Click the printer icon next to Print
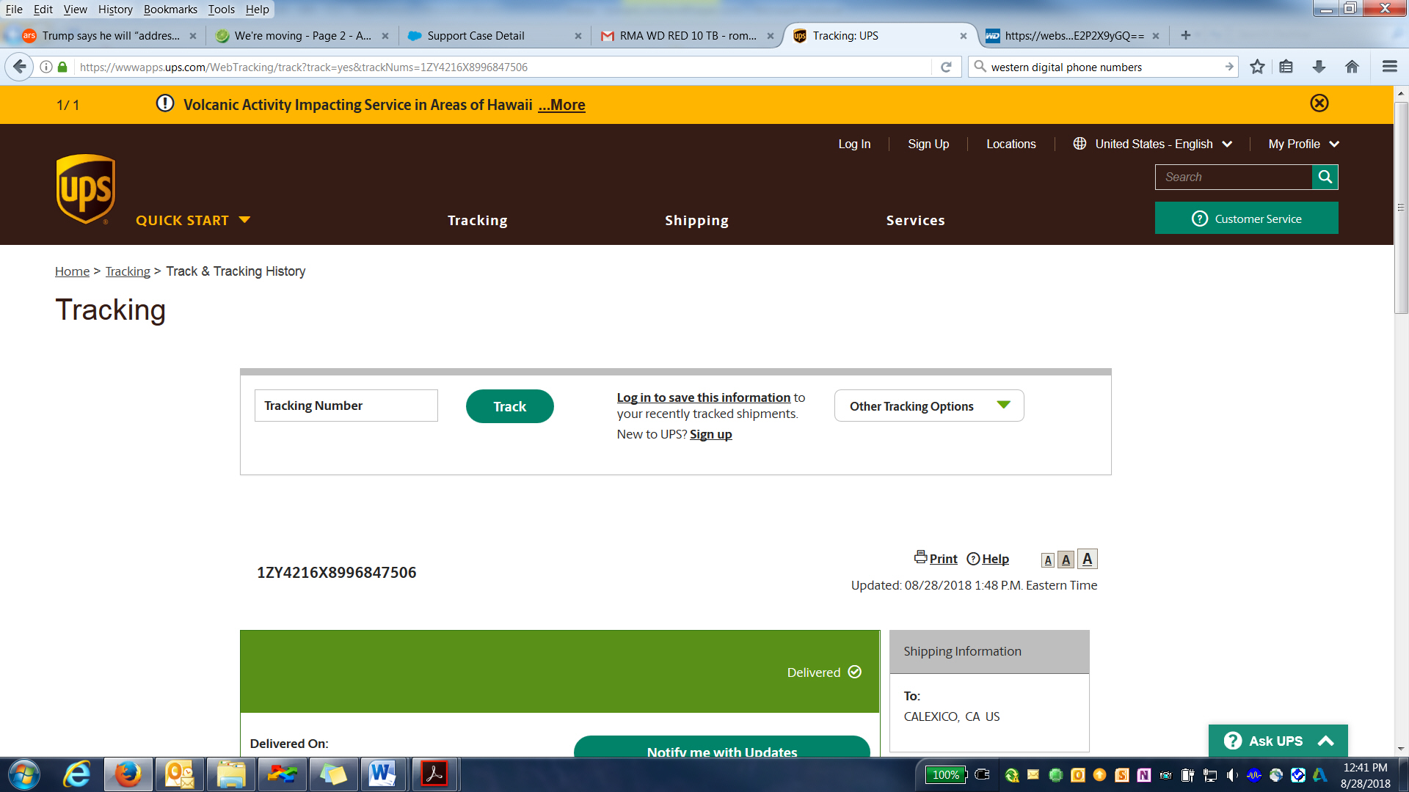 920,557
